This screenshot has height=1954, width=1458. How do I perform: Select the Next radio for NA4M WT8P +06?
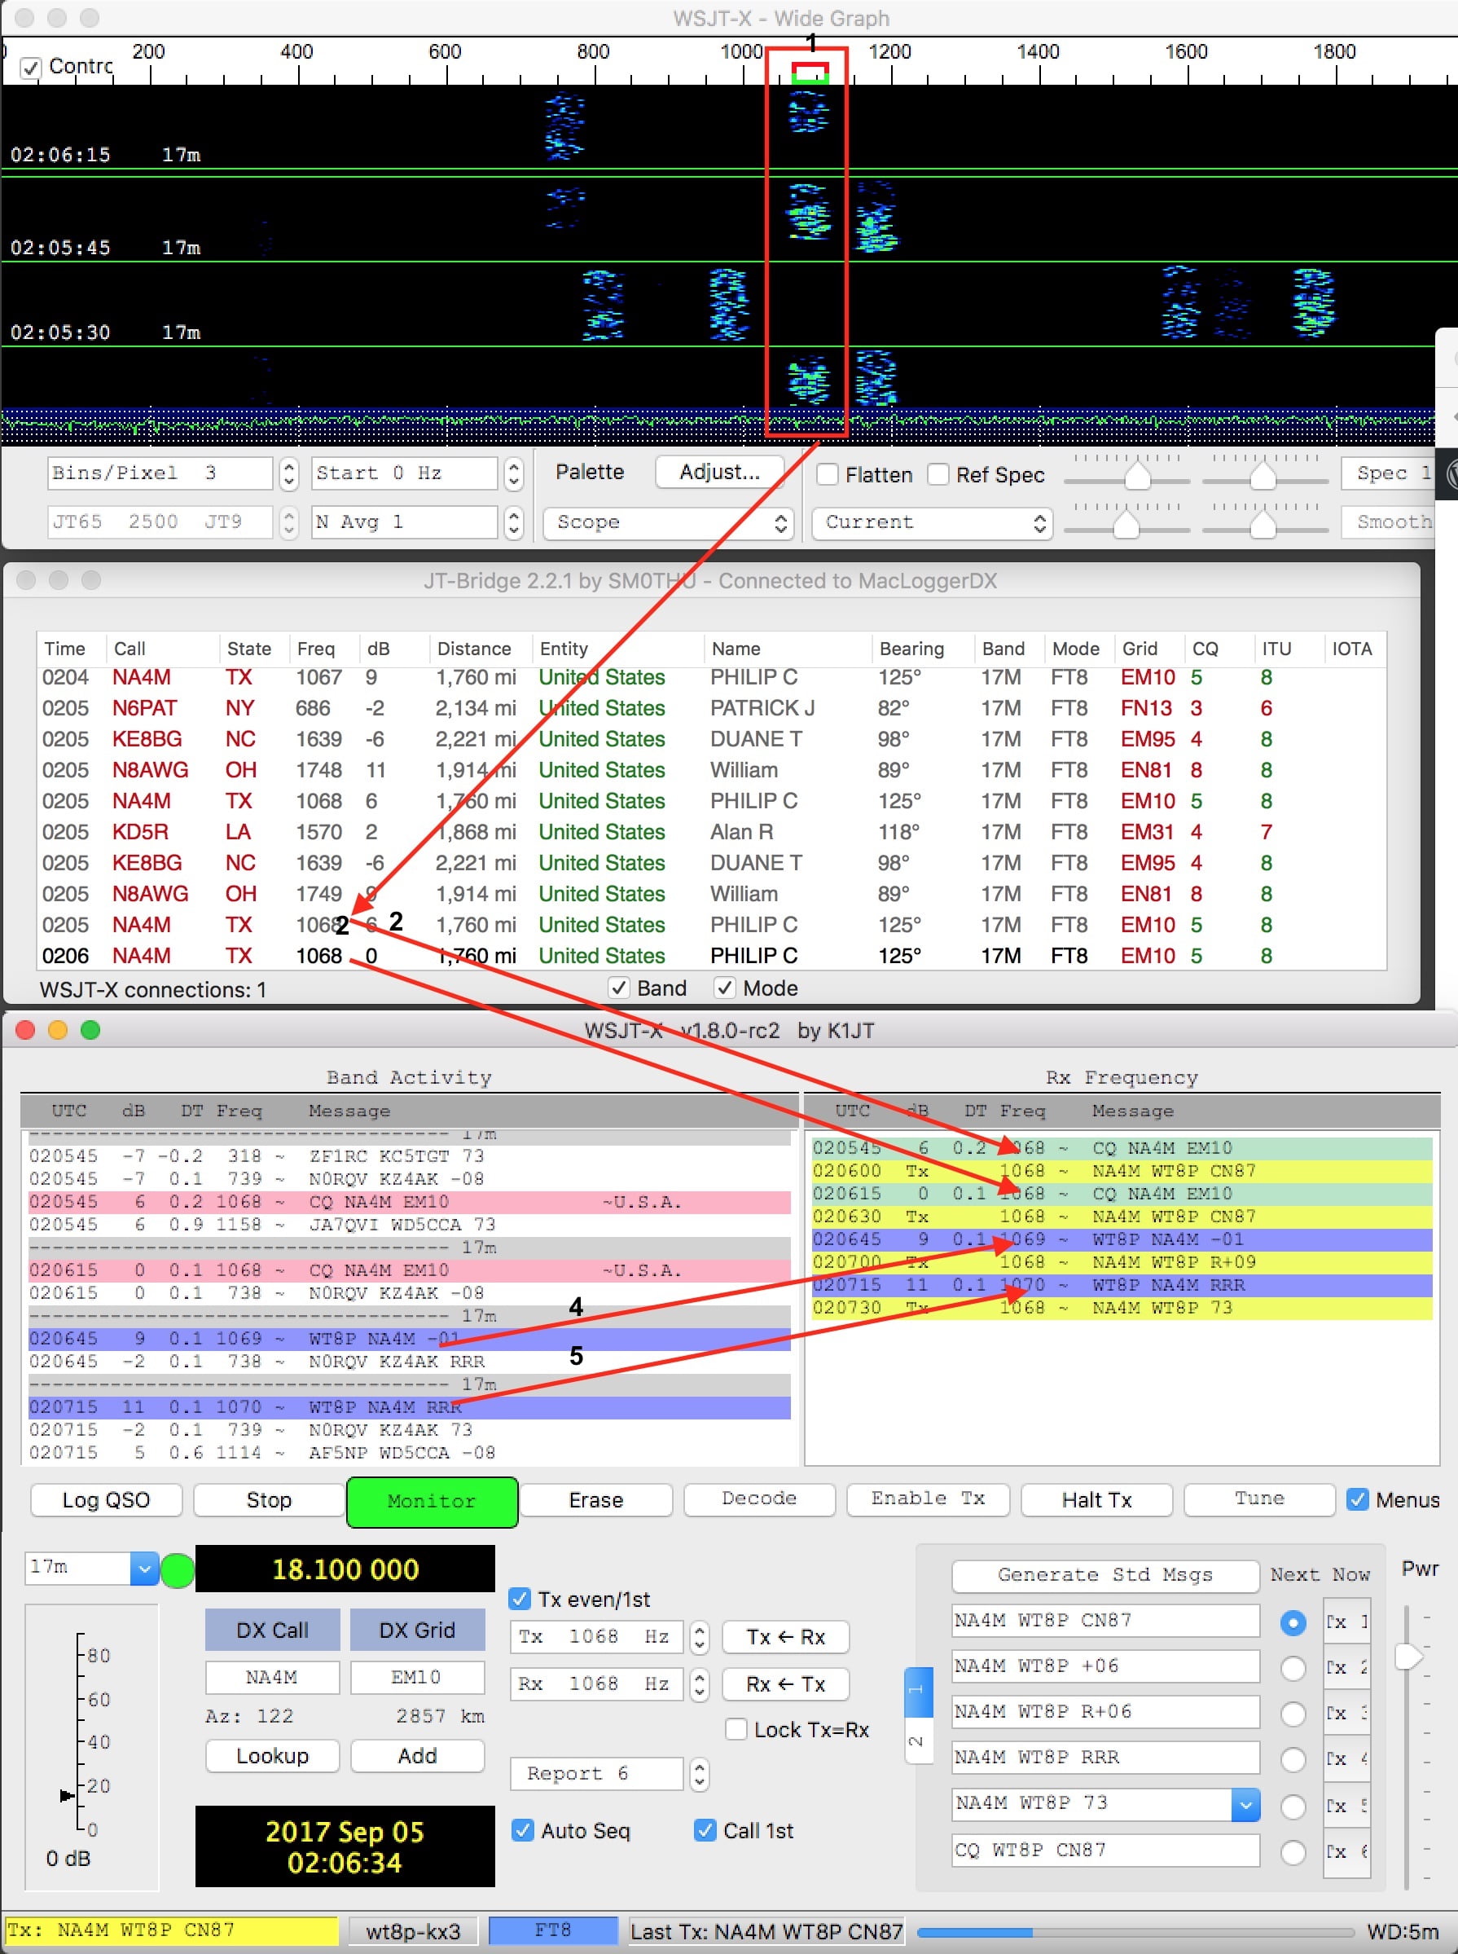pos(1293,1668)
